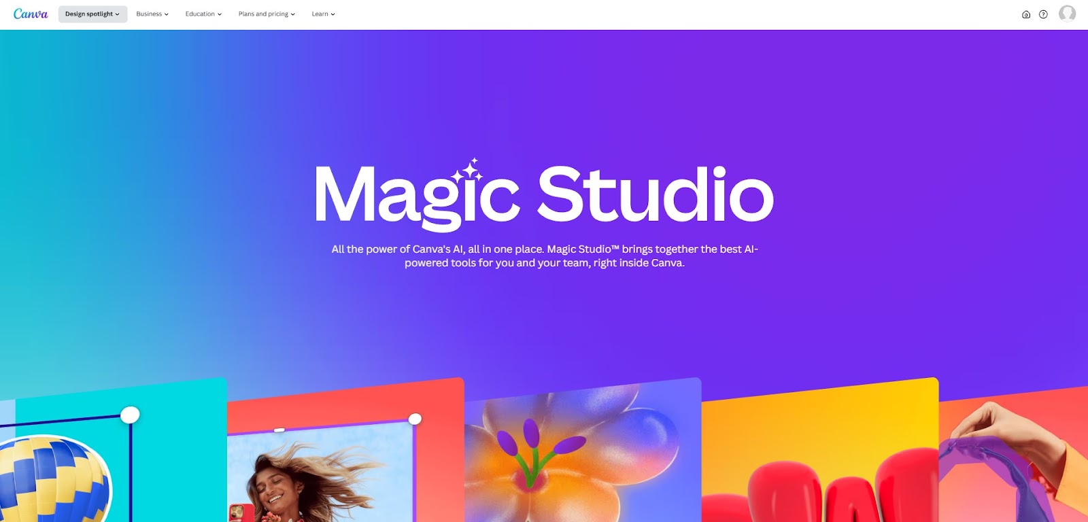Viewport: 1088px width, 522px height.
Task: Expand the Business menu
Action: tap(152, 14)
